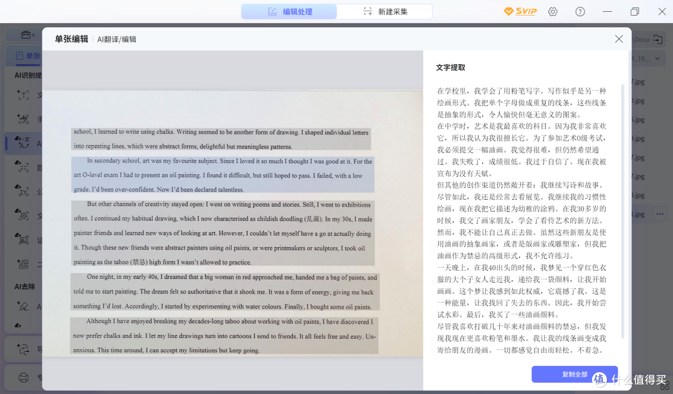
Task: Copy all extracted text with 复制全部
Action: pyautogui.click(x=575, y=374)
